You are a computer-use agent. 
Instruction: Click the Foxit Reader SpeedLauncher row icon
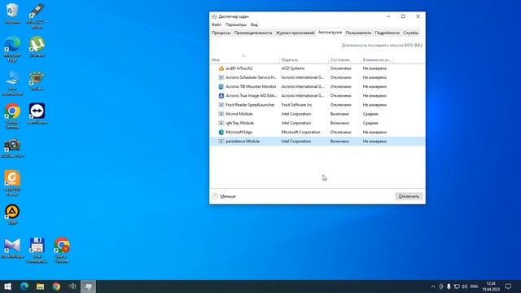(221, 105)
